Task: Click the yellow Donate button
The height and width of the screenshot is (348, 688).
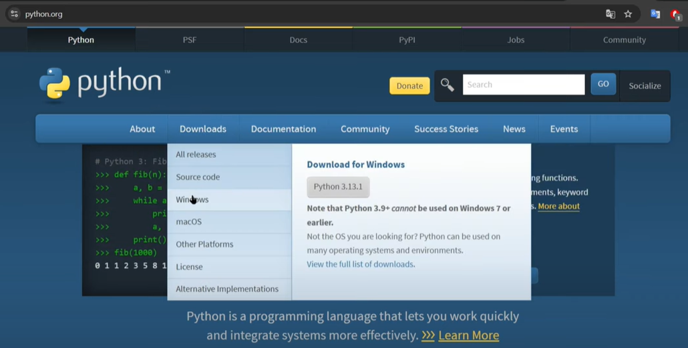Action: tap(409, 86)
